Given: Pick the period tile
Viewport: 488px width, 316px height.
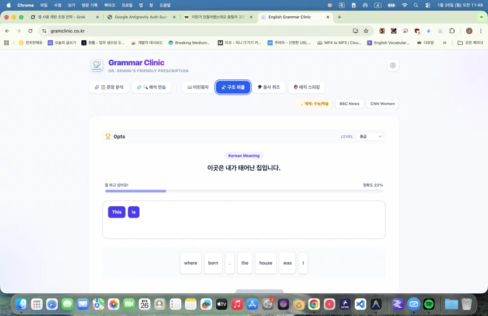Looking at the screenshot, I should pyautogui.click(x=230, y=263).
